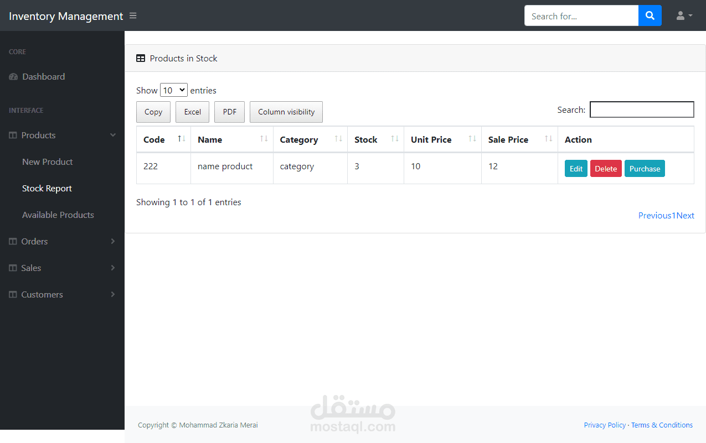The width and height of the screenshot is (706, 443).
Task: Open the Privacy Policy link
Action: coord(605,425)
